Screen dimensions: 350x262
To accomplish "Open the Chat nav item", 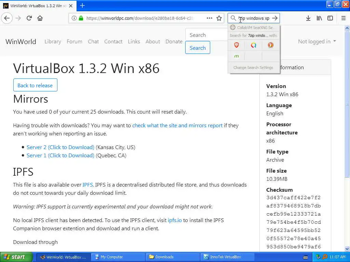I will (x=93, y=41).
